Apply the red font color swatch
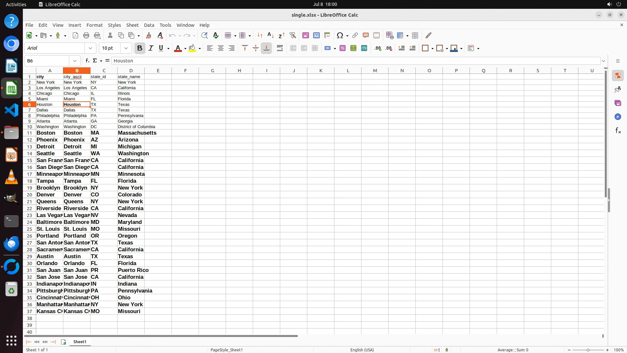 [x=178, y=48]
